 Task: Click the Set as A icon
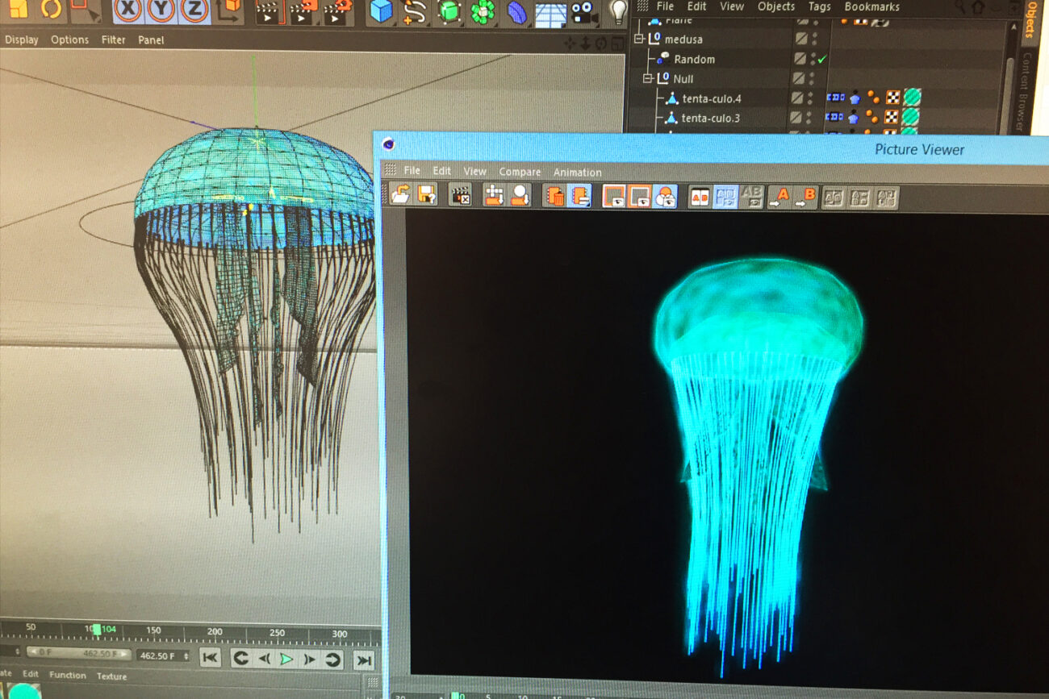point(779,197)
